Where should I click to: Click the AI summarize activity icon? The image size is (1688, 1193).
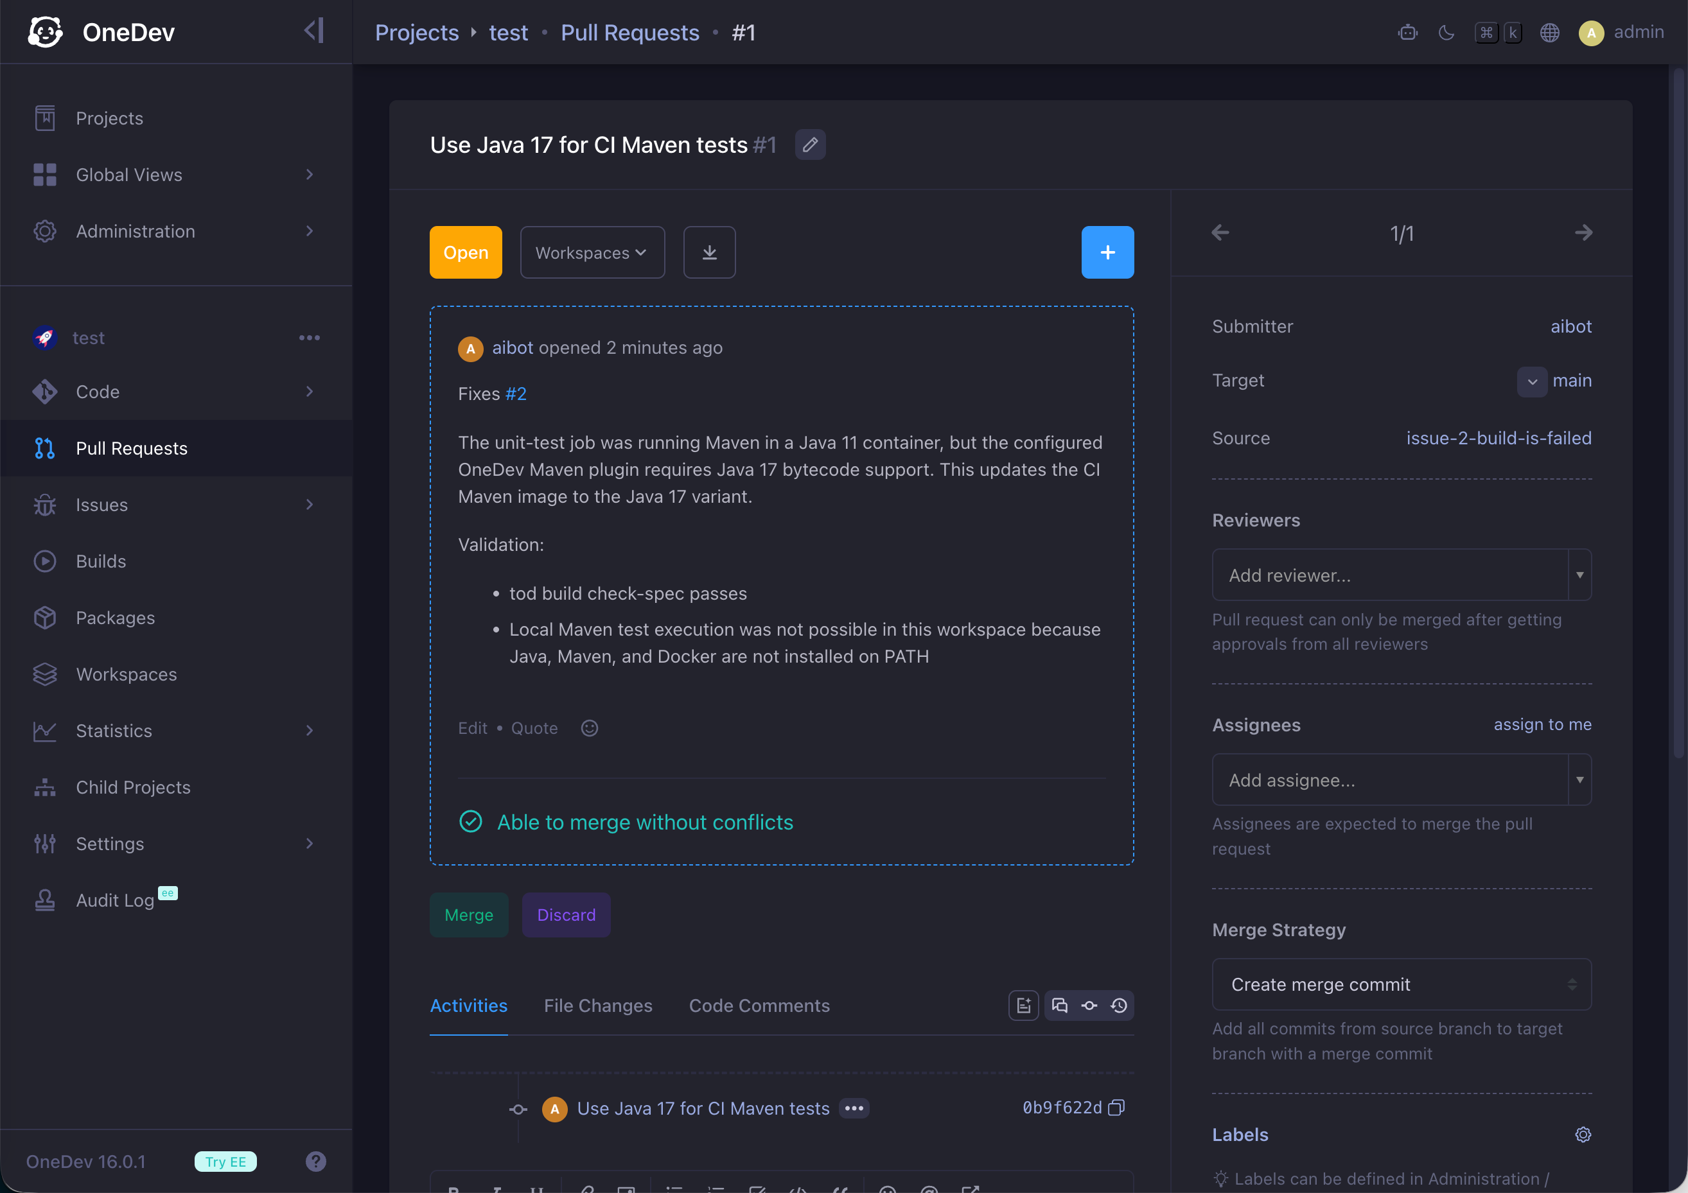(x=1023, y=1006)
